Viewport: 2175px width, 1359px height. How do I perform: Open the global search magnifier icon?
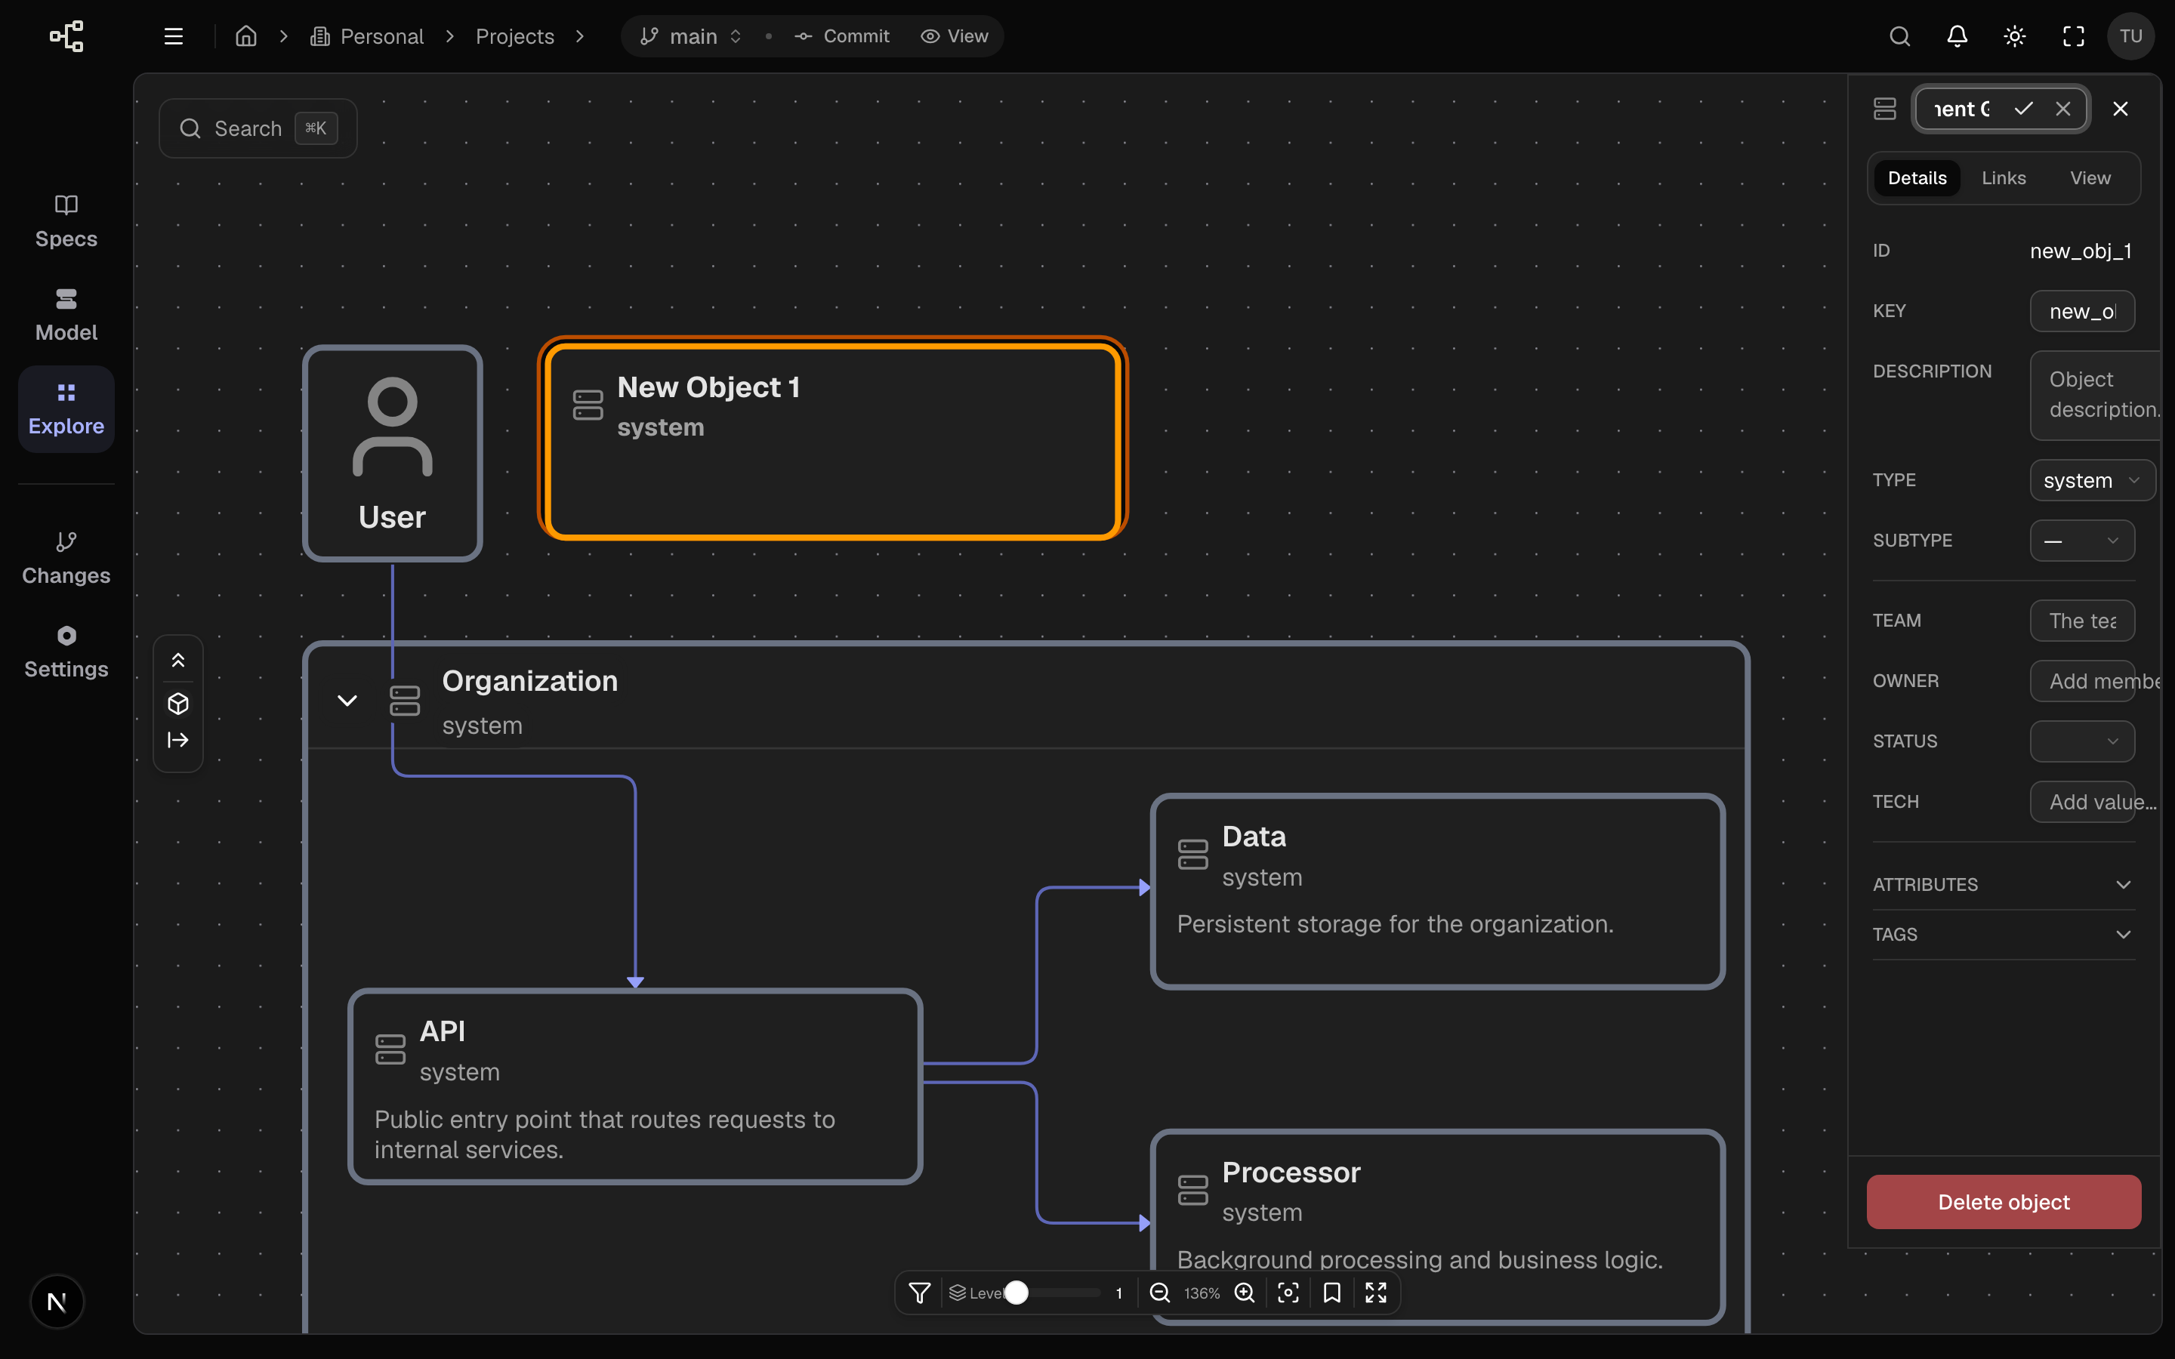[1899, 36]
